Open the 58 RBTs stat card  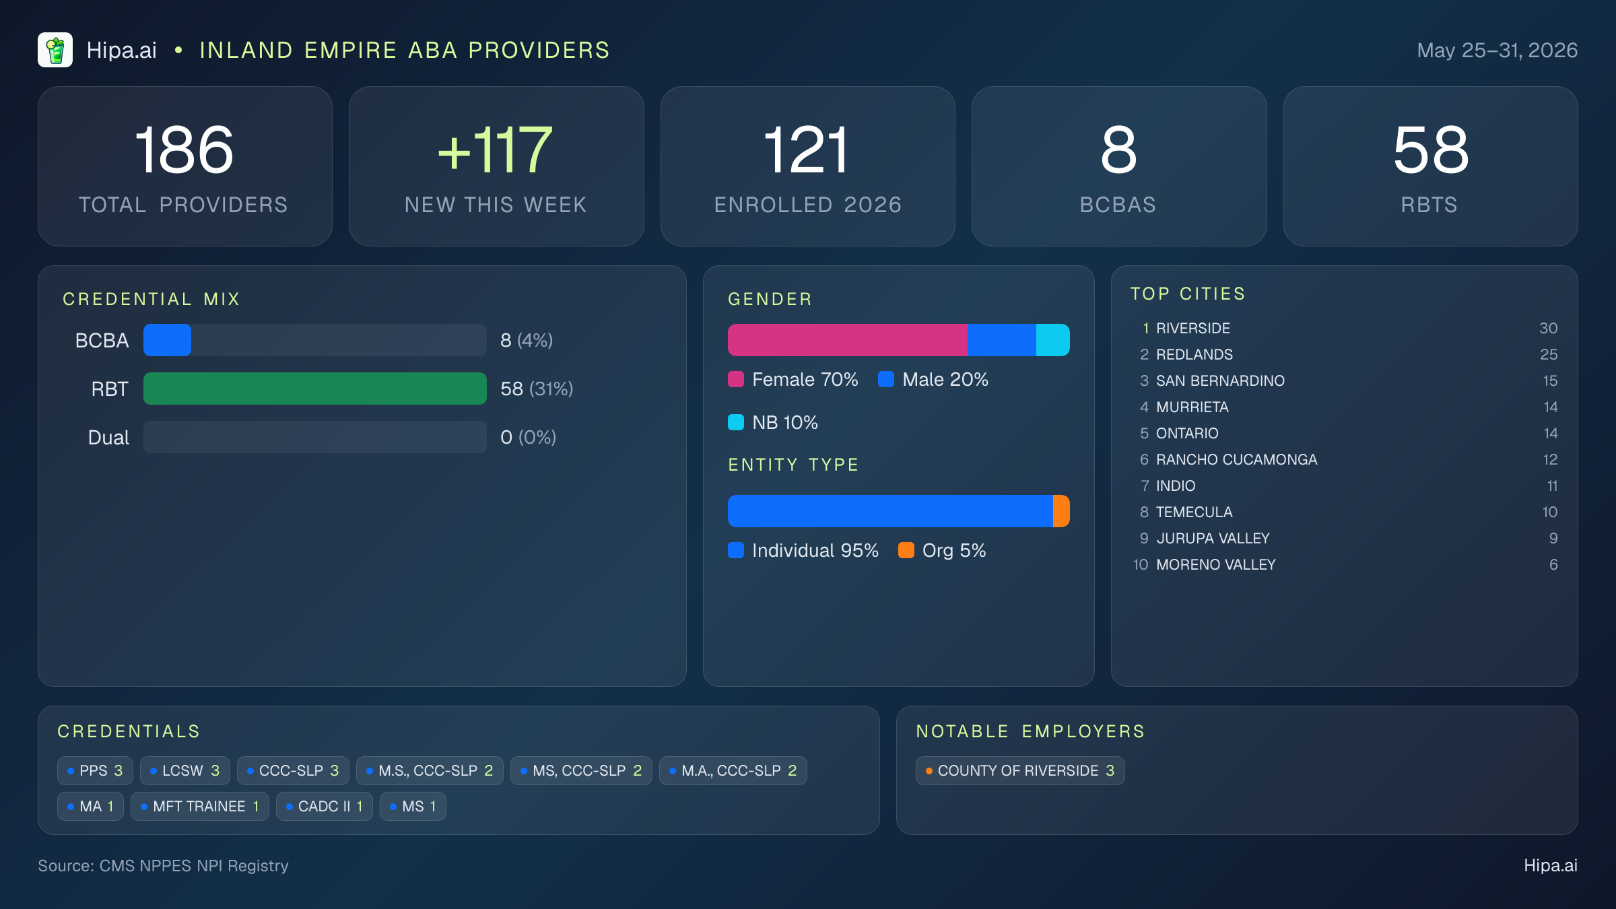(1430, 166)
